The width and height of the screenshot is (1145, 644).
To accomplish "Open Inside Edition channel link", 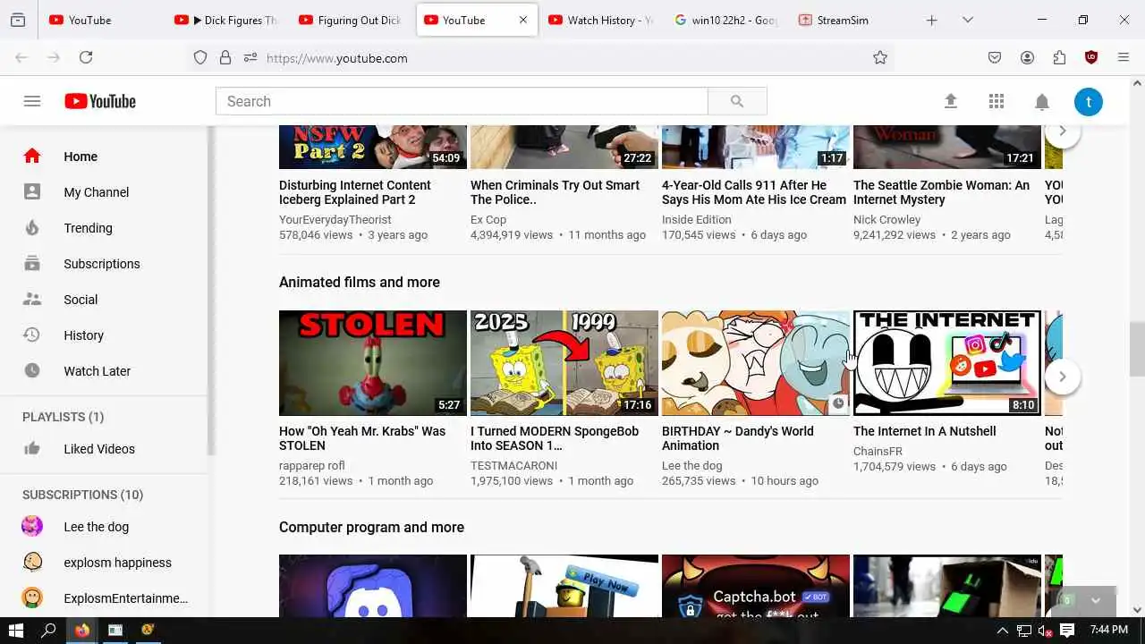I will (697, 219).
